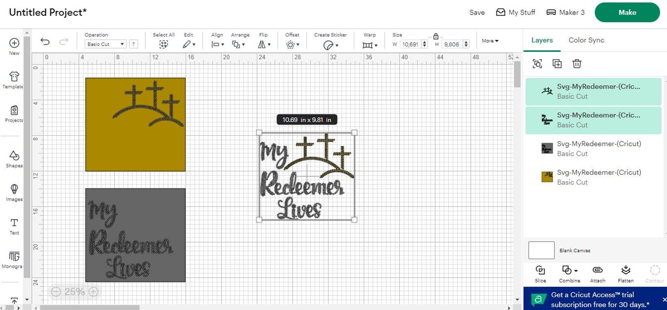Click the gray My Redeemer Lives square
The width and height of the screenshot is (667, 310).
point(135,235)
